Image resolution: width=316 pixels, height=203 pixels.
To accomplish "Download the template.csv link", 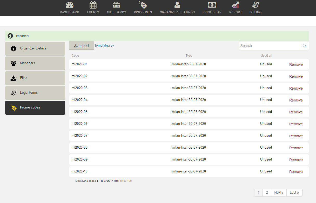I will click(104, 46).
